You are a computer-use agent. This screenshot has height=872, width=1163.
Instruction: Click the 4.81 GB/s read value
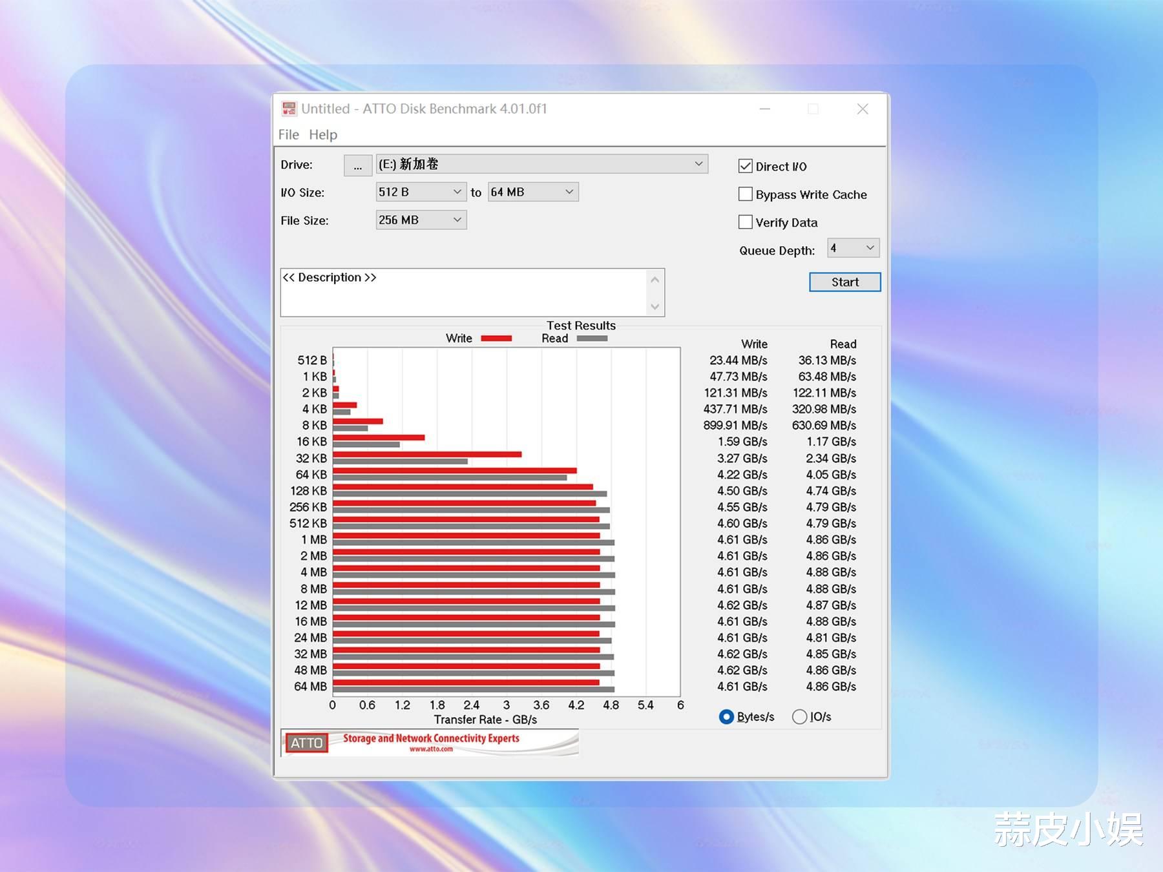831,638
